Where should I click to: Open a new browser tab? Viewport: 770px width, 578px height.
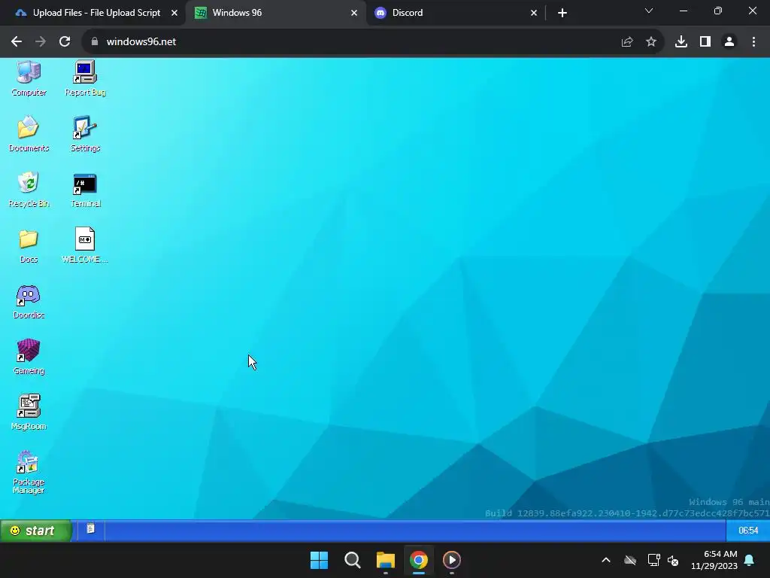[562, 13]
